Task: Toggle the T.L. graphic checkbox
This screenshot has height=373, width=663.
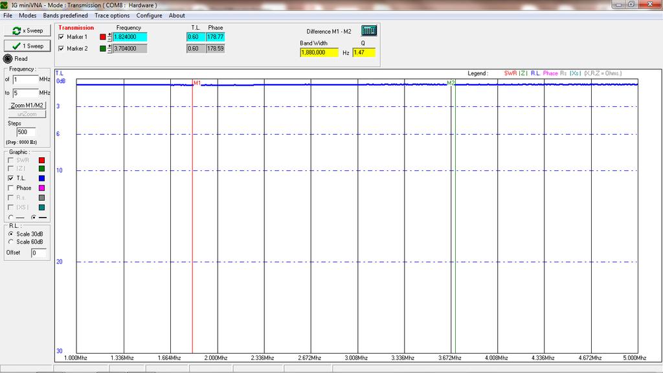Action: point(10,179)
